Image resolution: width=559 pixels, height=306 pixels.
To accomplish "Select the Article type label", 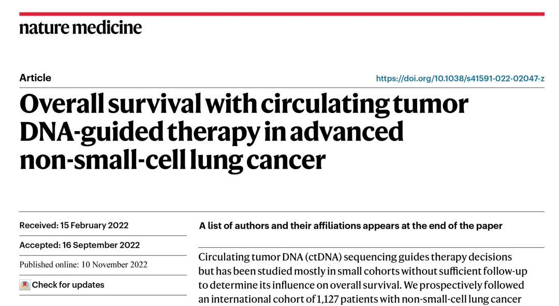I will (35, 78).
